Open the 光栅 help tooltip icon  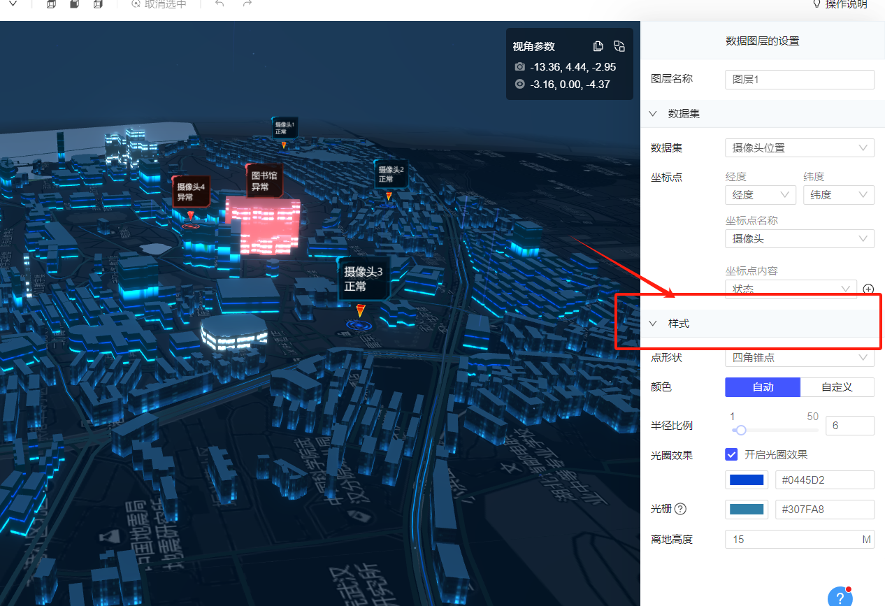point(680,509)
